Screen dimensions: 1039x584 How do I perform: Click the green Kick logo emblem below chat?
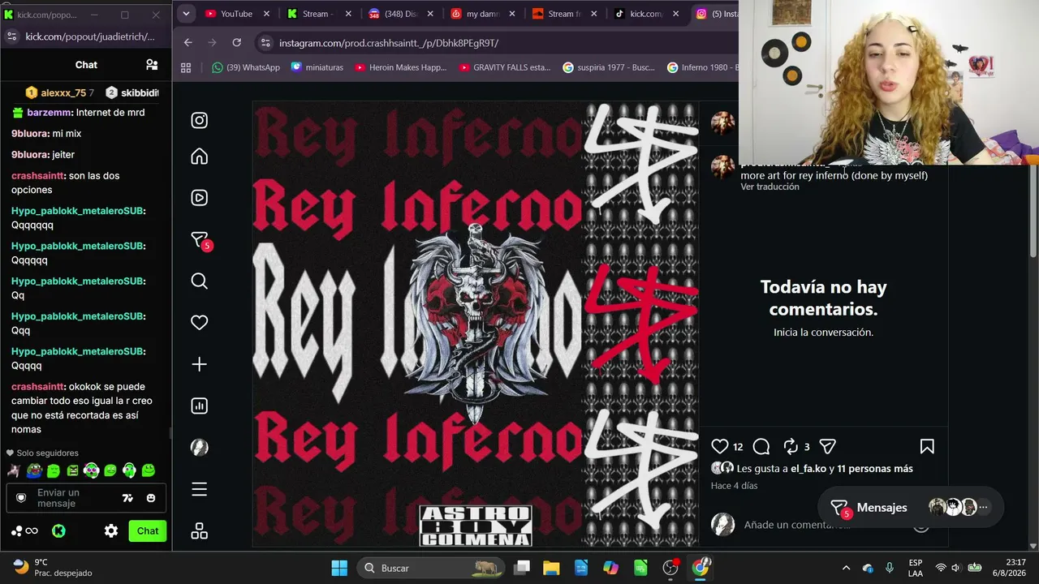(x=58, y=531)
